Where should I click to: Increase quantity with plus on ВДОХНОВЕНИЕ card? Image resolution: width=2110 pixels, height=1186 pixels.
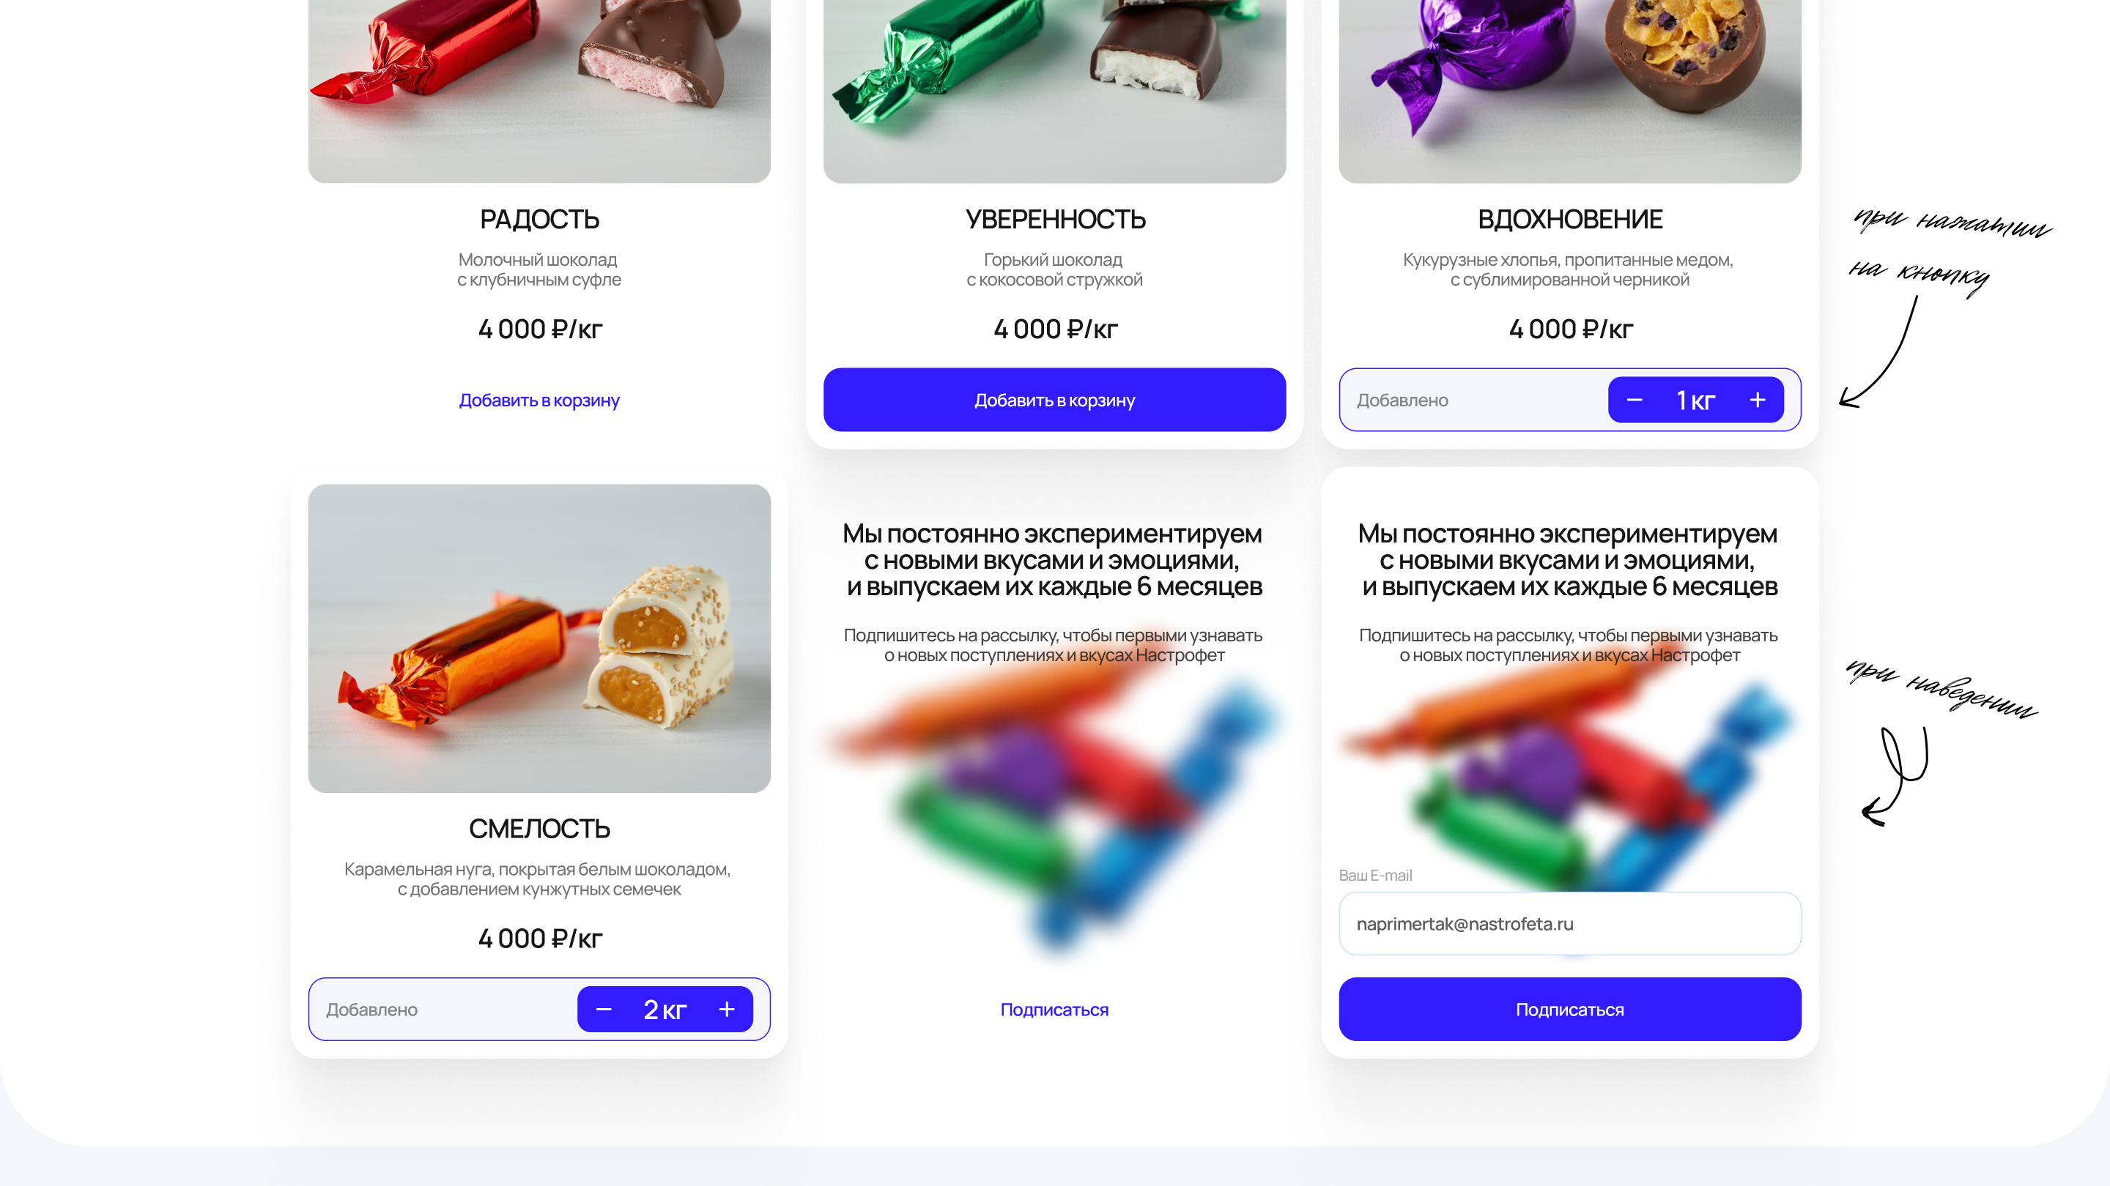(x=1757, y=400)
